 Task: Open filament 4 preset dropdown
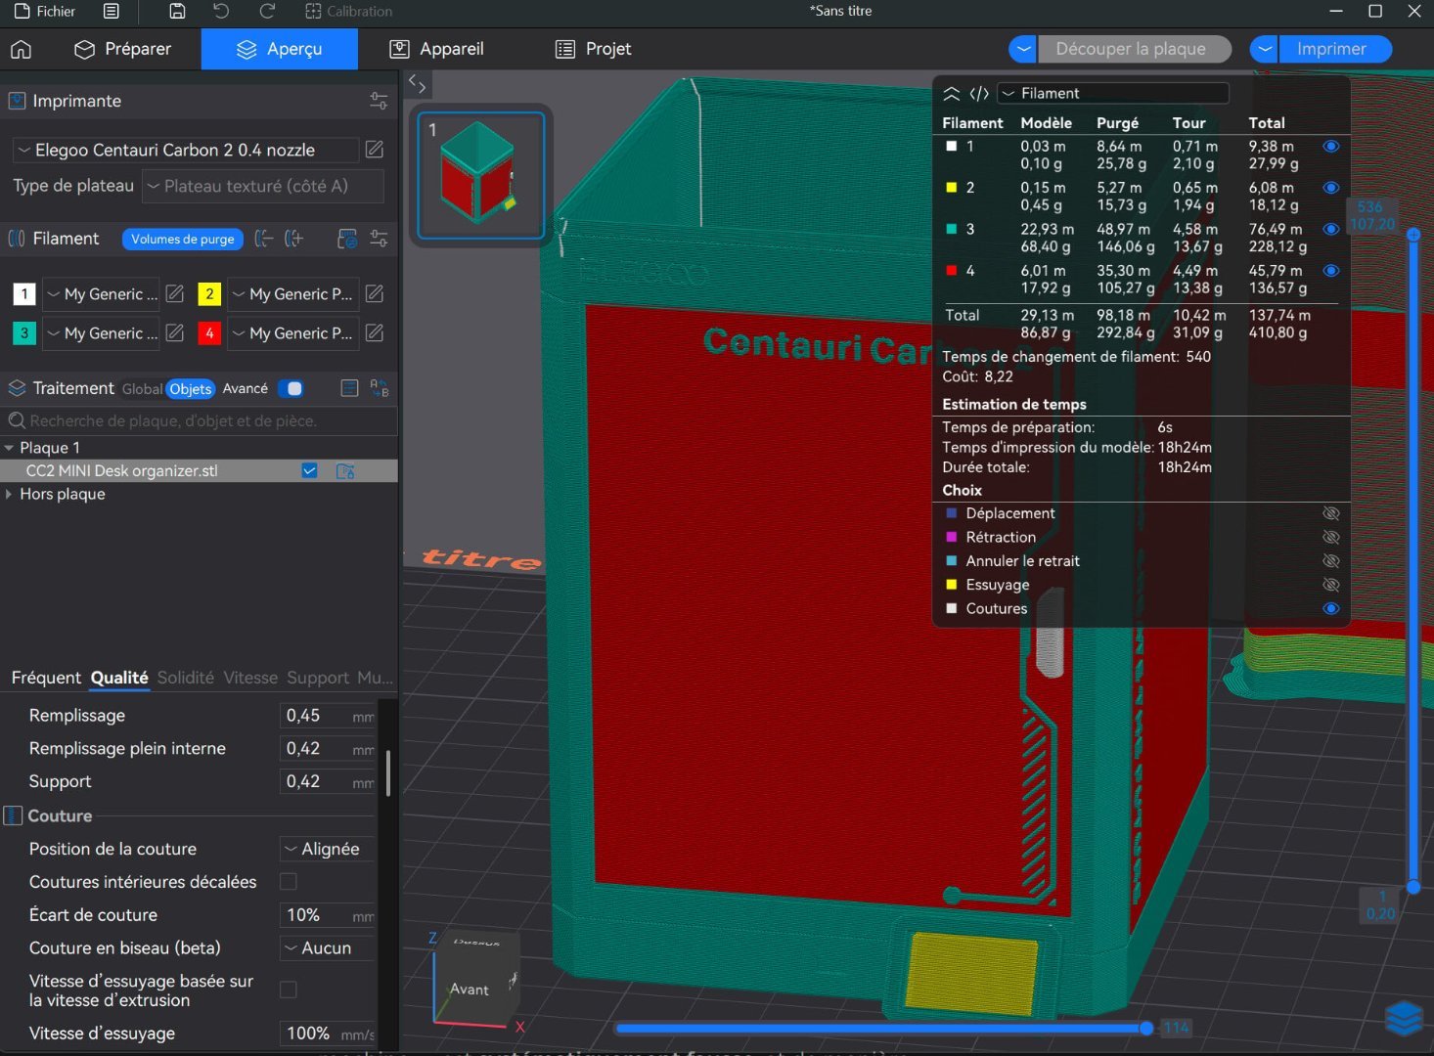[293, 332]
